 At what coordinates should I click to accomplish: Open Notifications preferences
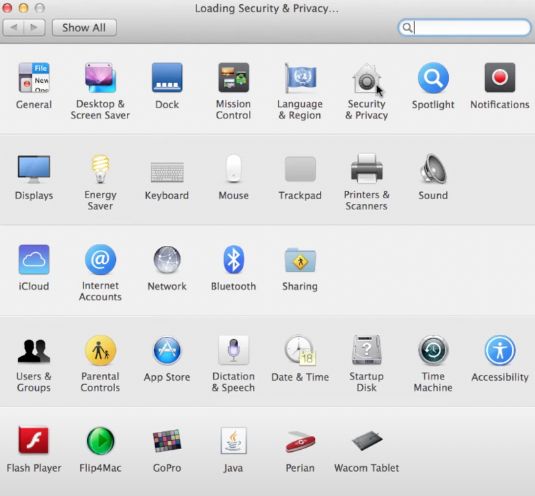(x=500, y=79)
